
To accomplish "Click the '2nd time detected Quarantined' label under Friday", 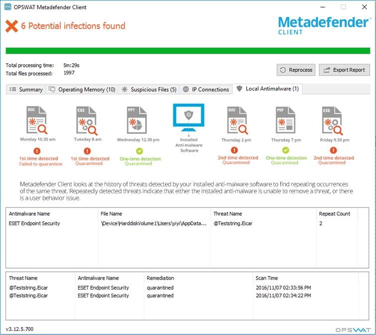I will pos(334,160).
